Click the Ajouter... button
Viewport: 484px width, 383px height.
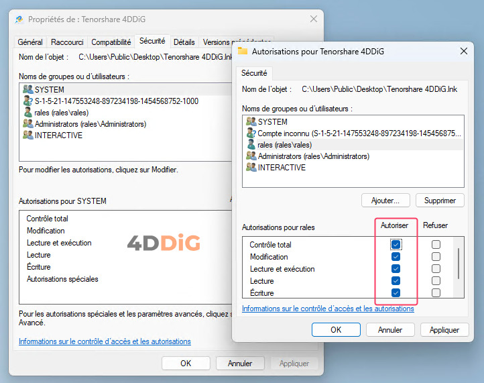[385, 201]
